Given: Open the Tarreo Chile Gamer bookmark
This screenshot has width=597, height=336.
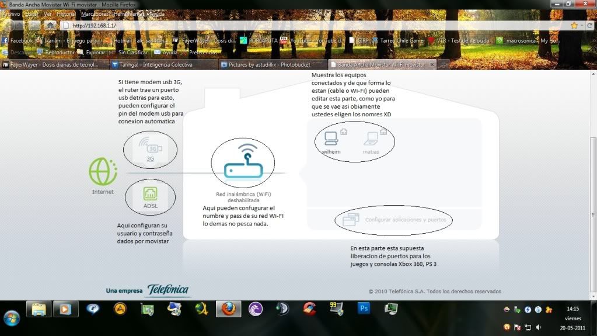Looking at the screenshot, I should click(398, 40).
